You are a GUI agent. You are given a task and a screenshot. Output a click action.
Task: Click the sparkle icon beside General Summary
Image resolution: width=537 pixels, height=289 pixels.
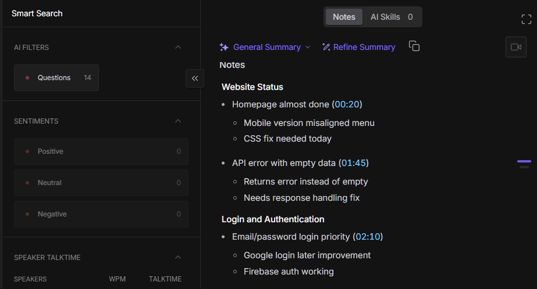[x=224, y=47]
